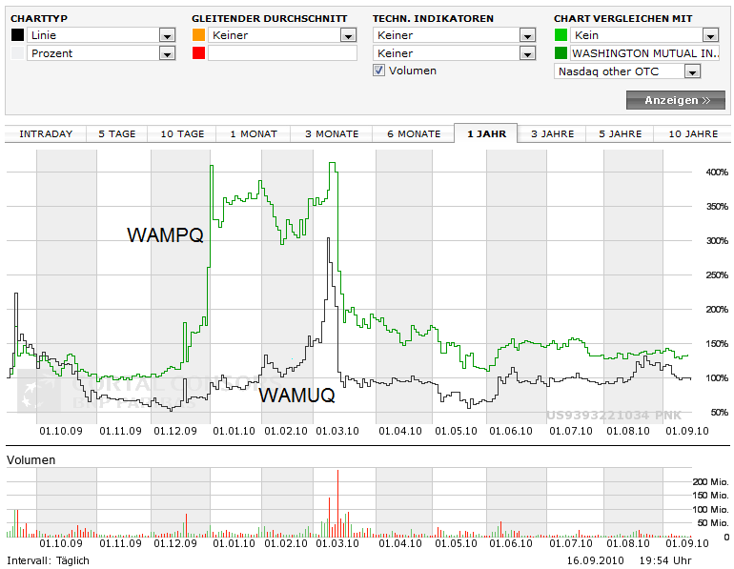Switch to the 10 JAHRE tab
The width and height of the screenshot is (734, 569).
click(x=693, y=133)
